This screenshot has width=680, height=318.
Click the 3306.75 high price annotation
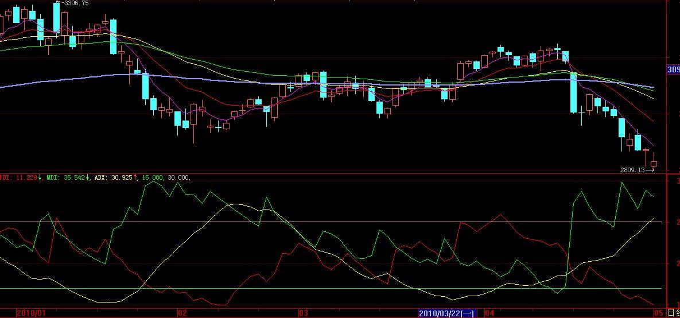click(76, 3)
